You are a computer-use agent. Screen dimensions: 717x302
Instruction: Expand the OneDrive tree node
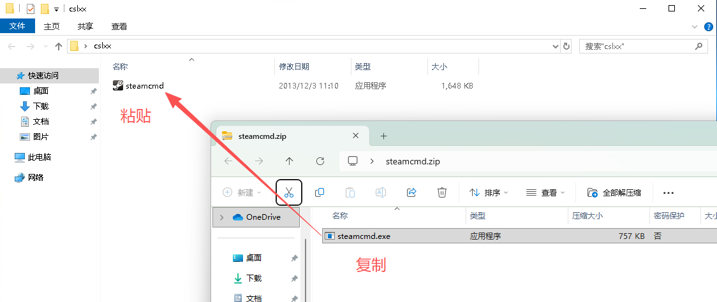pos(221,217)
